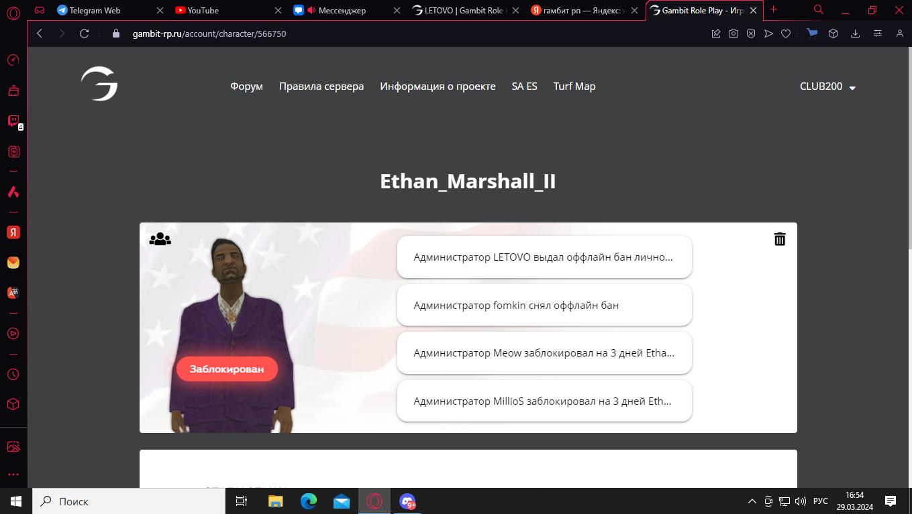
Task: Expand the CLUB200 account dropdown
Action: [827, 86]
